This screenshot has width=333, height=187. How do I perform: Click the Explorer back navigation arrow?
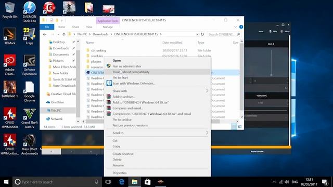tap(45, 34)
